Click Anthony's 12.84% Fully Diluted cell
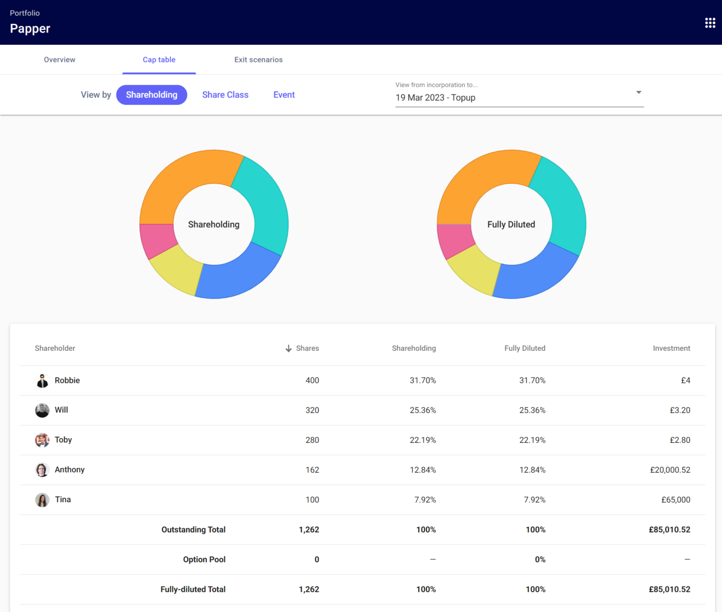The height and width of the screenshot is (612, 722). coord(532,470)
